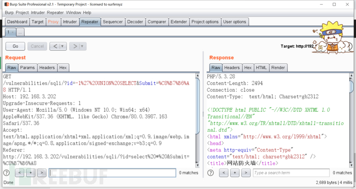Click the 'PHP/5.3.28' response line
The width and height of the screenshot is (356, 189).
pos(221,77)
